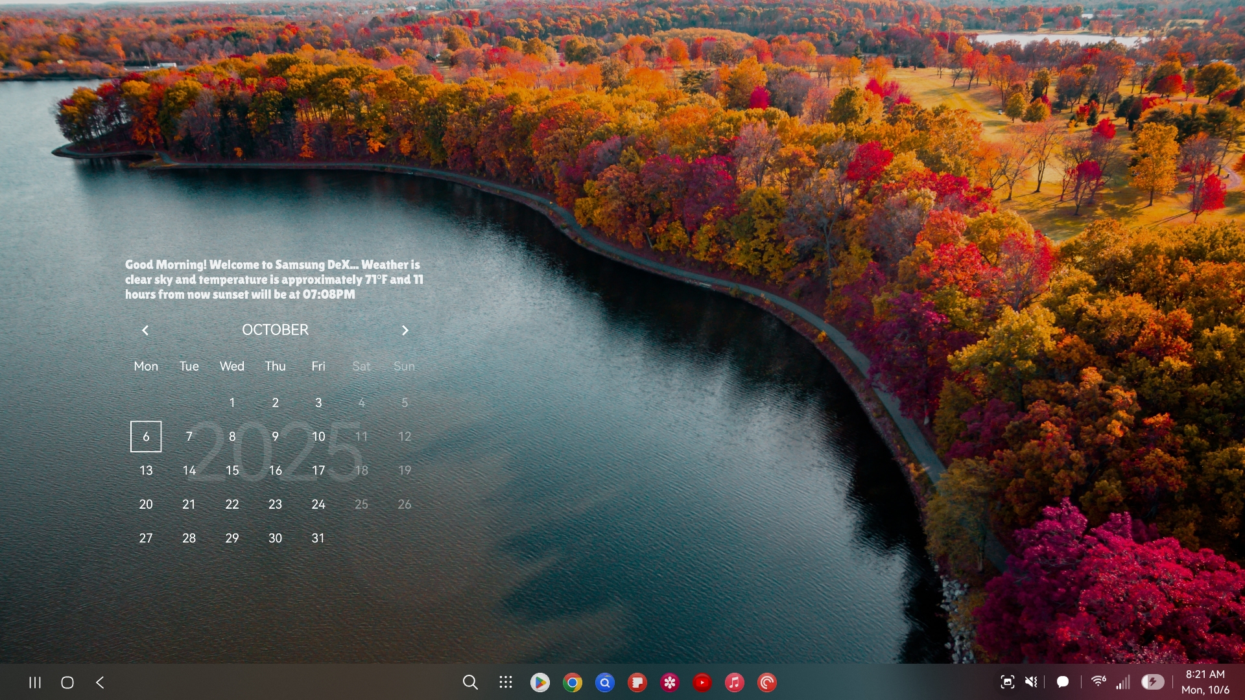Take a screenshot with capture icon
The width and height of the screenshot is (1245, 700).
click(1007, 682)
